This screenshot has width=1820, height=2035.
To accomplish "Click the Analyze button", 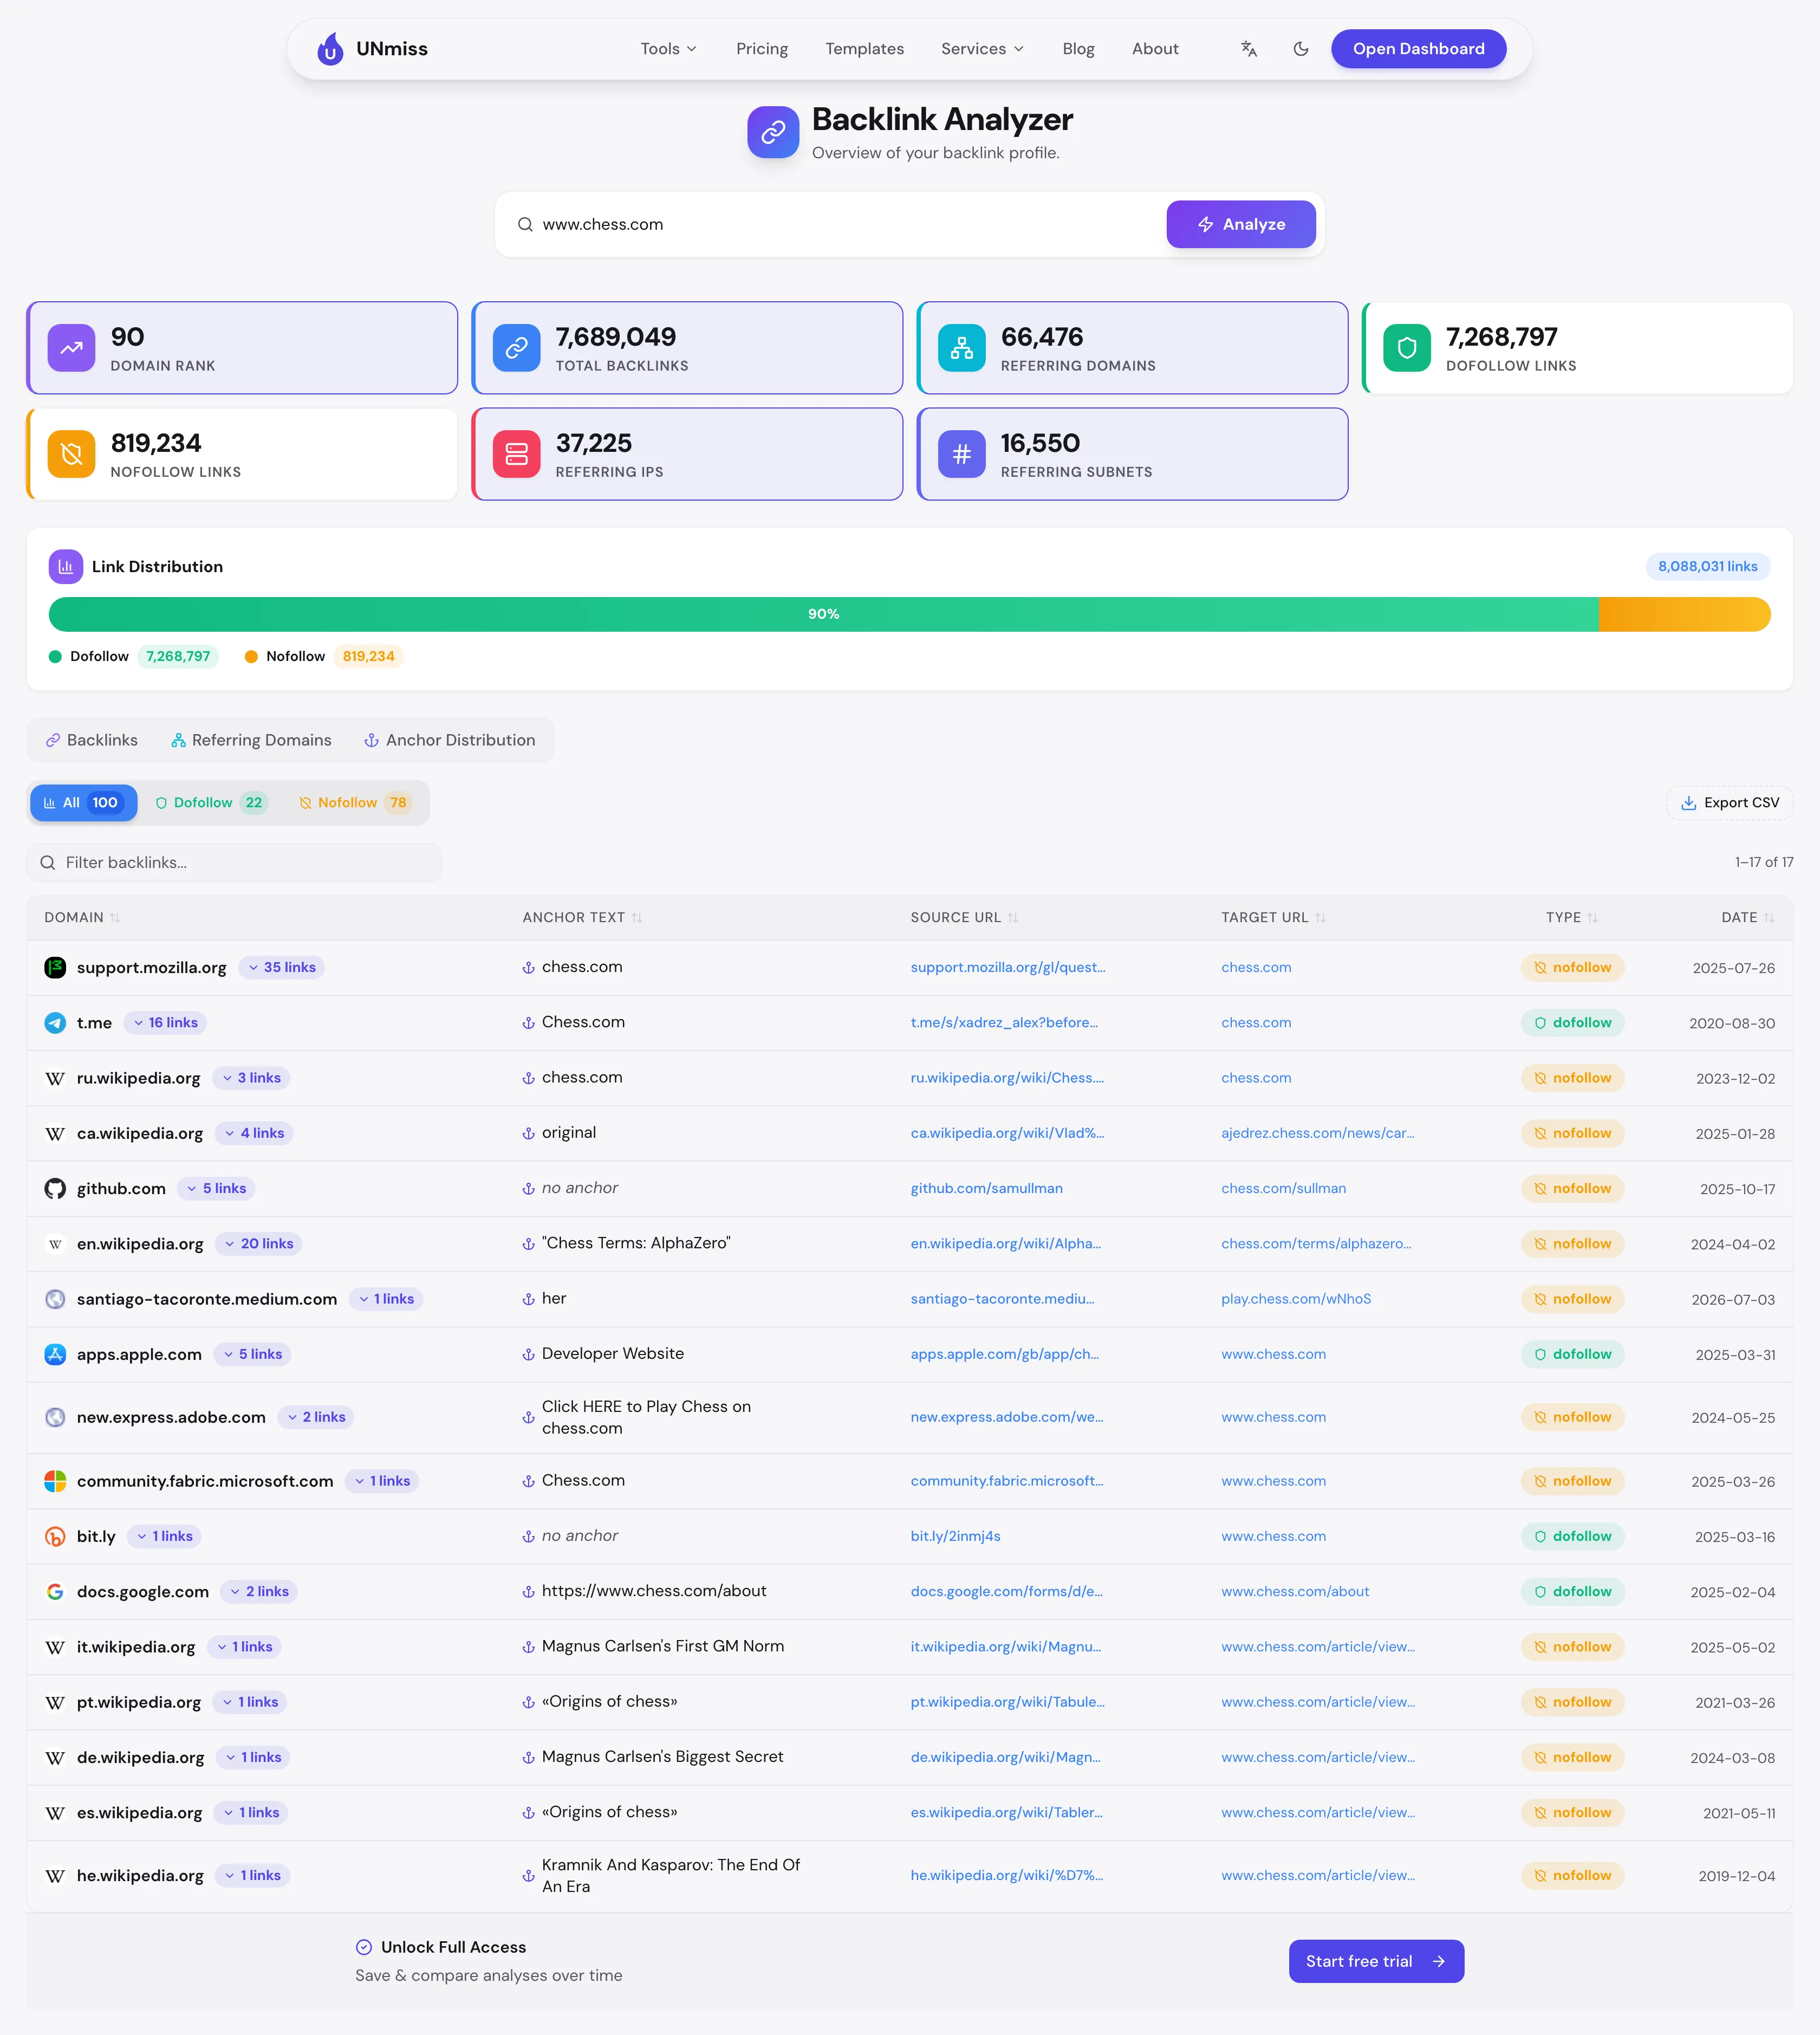I will (x=1240, y=224).
